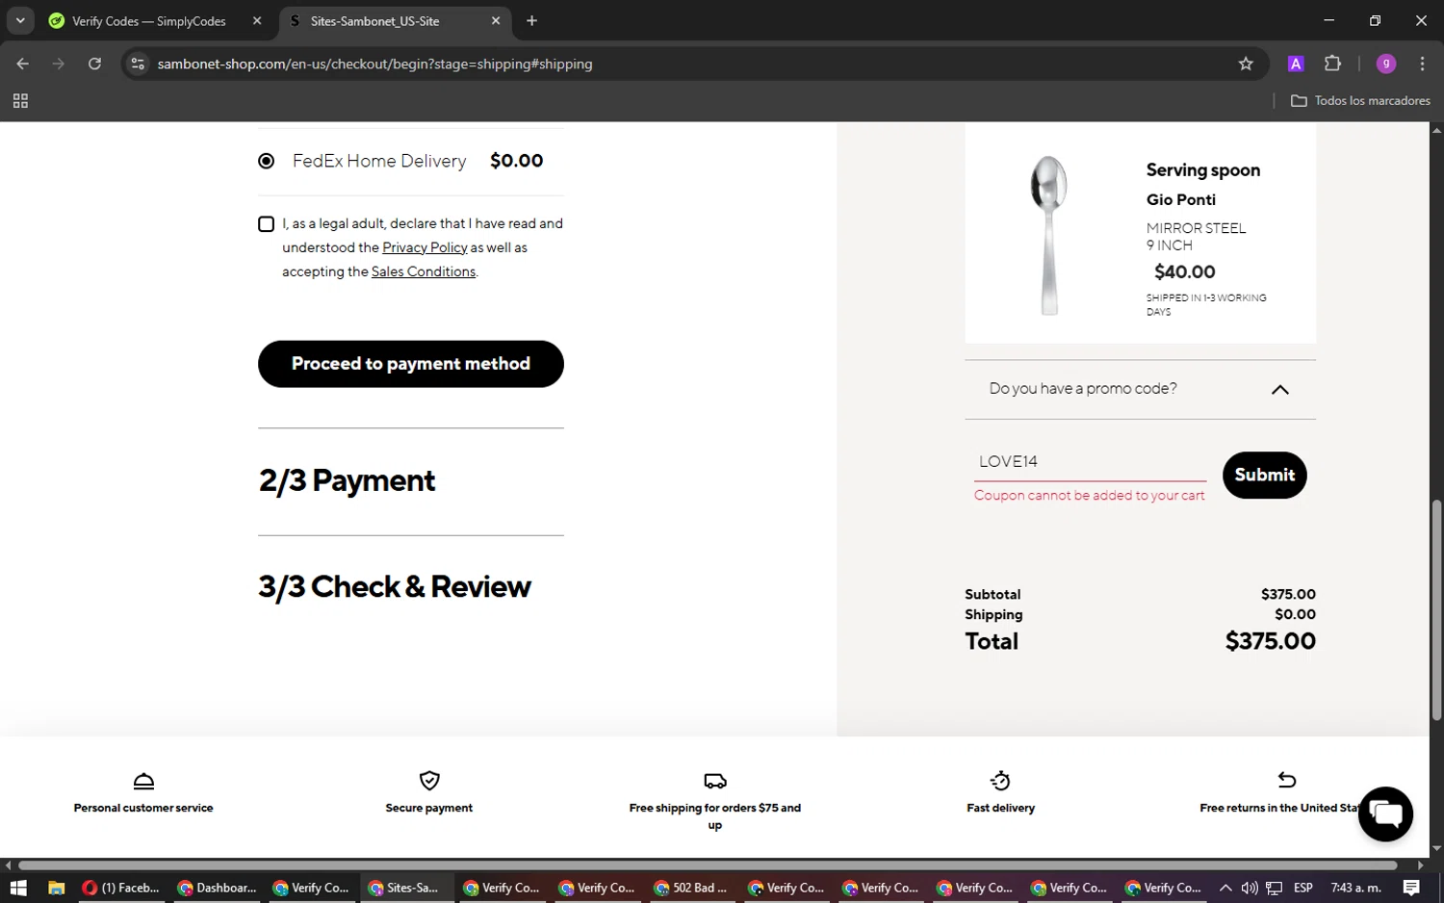Go back to previous page
The image size is (1444, 903).
[23, 64]
